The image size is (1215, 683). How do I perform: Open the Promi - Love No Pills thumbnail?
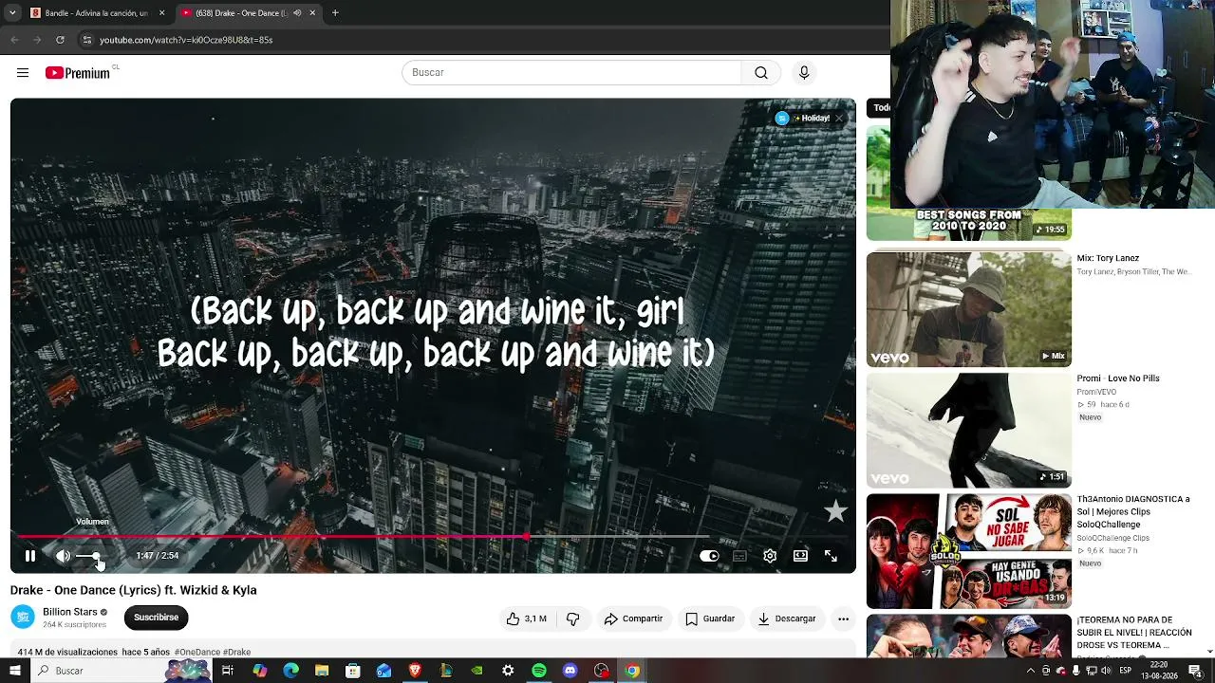[968, 430]
